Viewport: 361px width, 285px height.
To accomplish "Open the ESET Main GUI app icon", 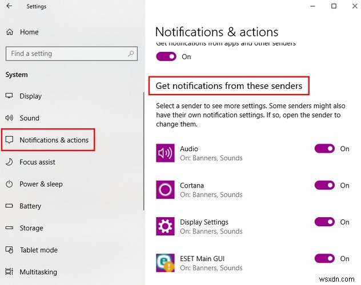I will (x=165, y=263).
